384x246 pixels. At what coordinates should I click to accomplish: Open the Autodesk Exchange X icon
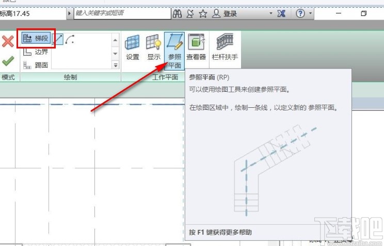(x=281, y=13)
